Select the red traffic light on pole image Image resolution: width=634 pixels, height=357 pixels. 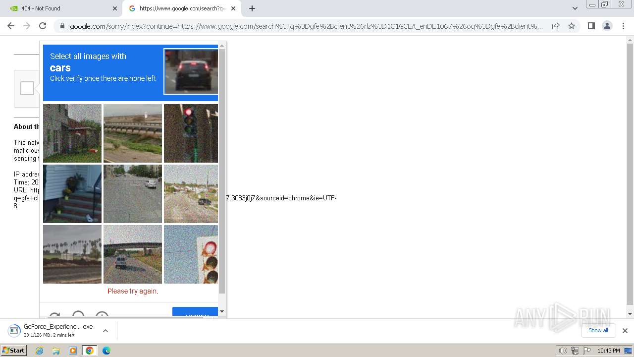point(191,133)
